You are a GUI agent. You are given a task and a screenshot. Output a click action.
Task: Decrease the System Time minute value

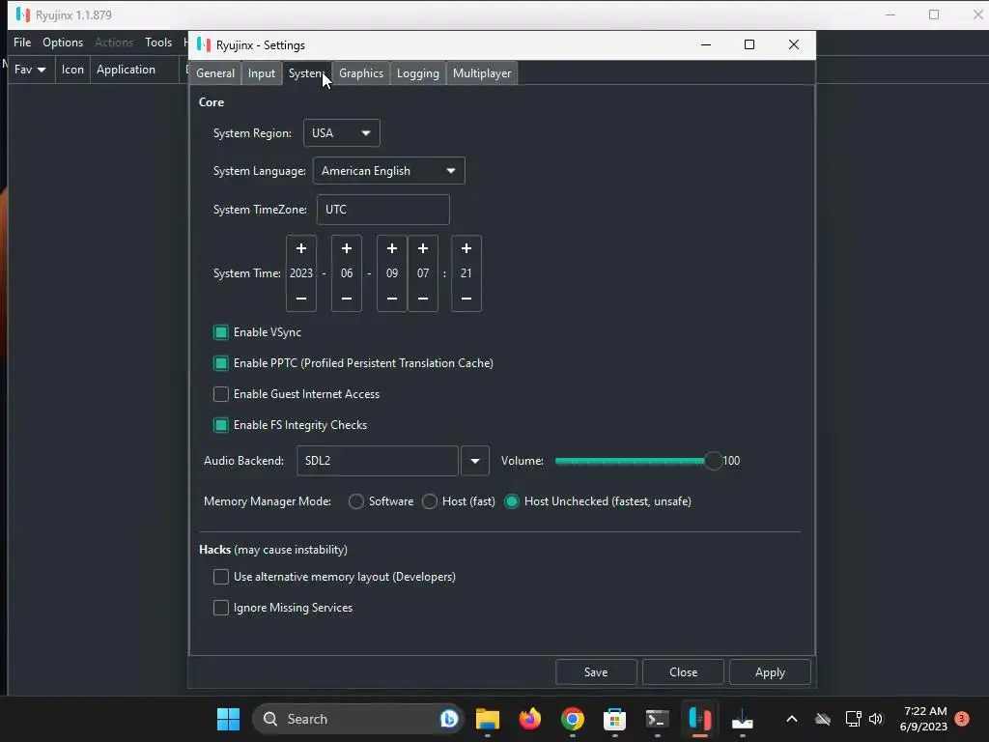466,299
